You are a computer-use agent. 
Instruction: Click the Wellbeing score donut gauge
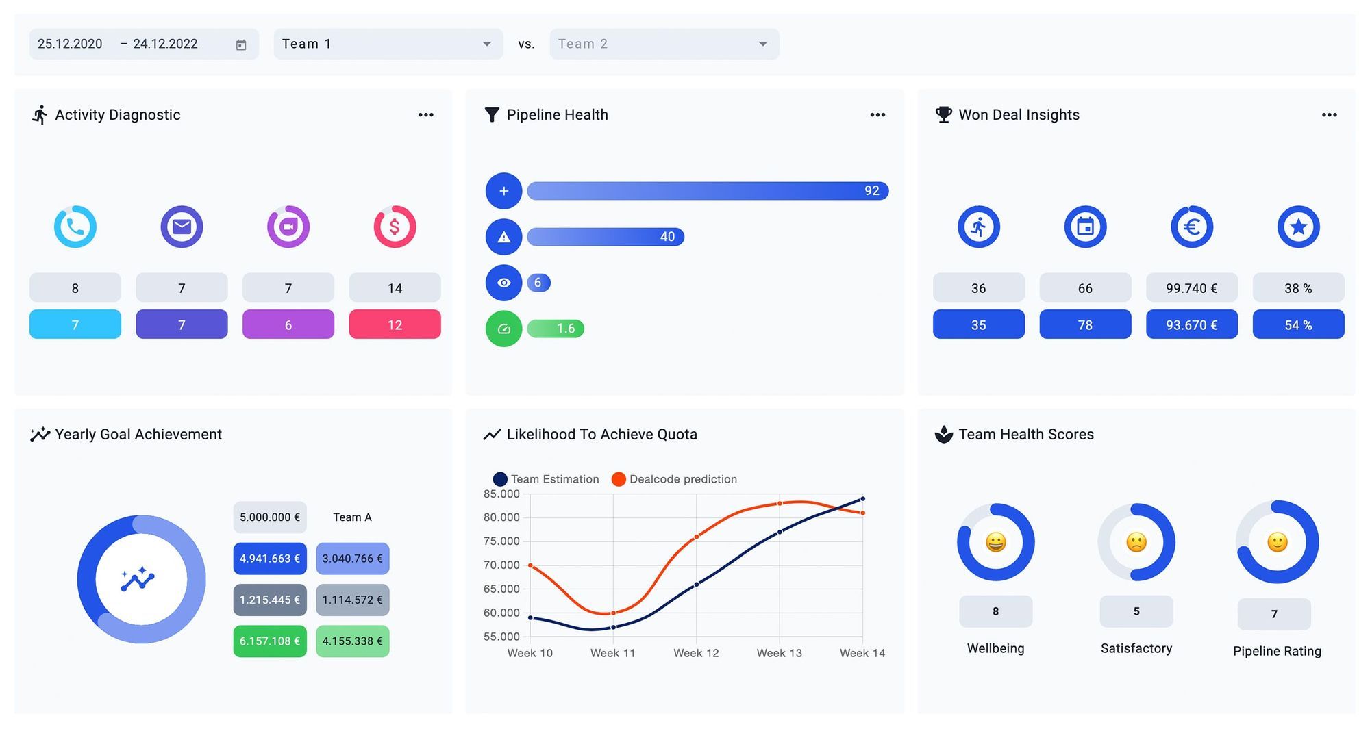coord(995,542)
